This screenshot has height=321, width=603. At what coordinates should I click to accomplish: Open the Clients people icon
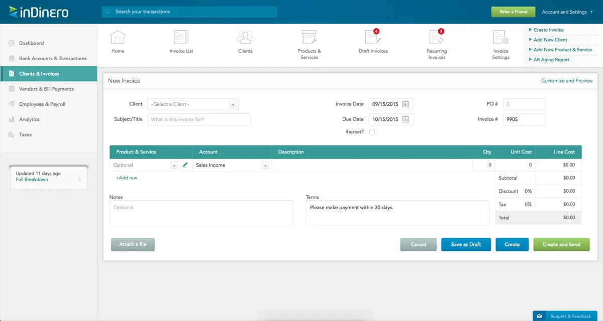pos(245,37)
